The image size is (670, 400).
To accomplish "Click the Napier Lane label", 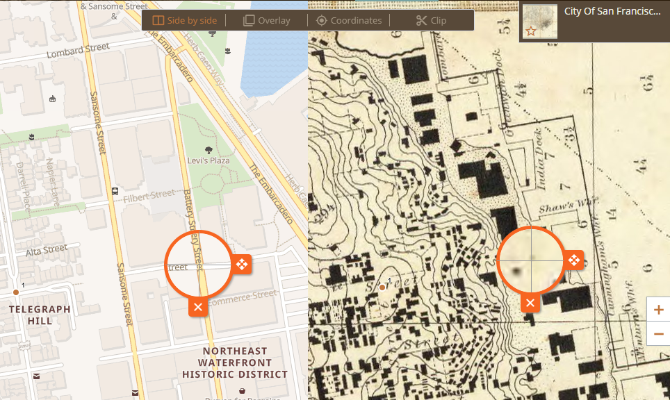I will (52, 182).
